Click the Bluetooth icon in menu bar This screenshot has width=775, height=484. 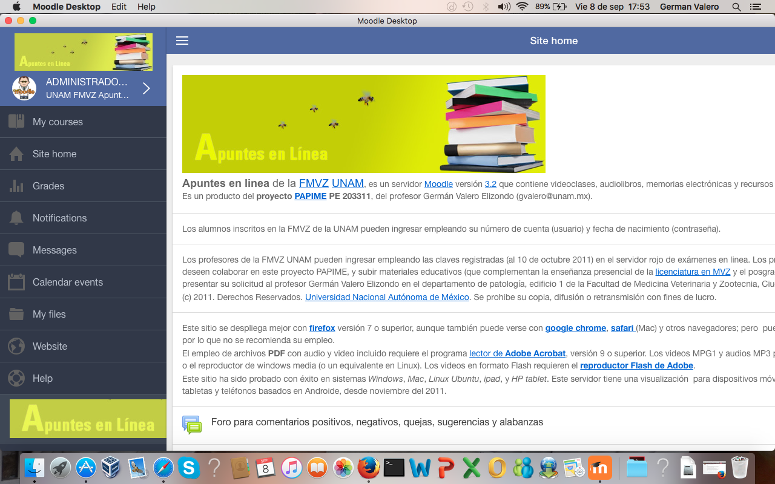click(486, 7)
